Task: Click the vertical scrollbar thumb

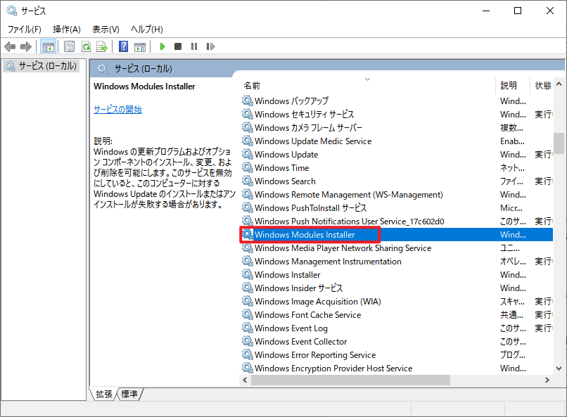Action: [559, 143]
